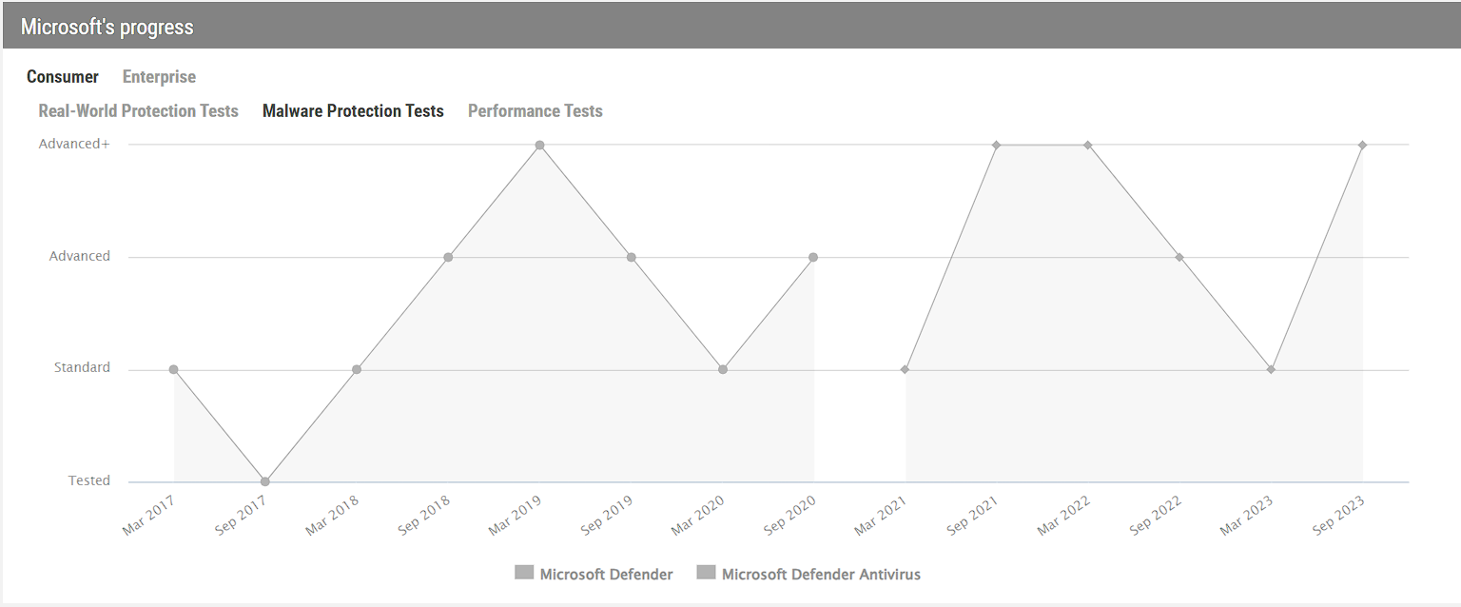Click the Microsoft Defender legend color swatch
The width and height of the screenshot is (1461, 607).
[x=524, y=573]
